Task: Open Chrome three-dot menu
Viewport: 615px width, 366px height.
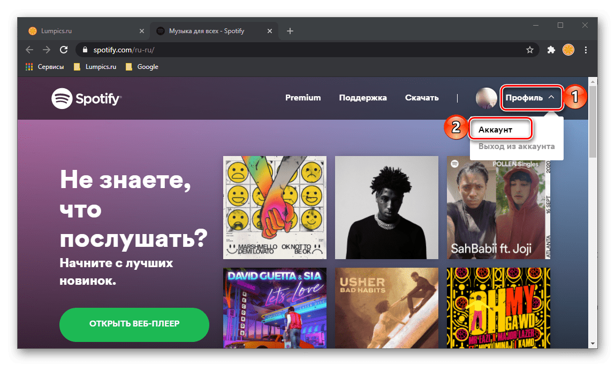Action: point(586,50)
